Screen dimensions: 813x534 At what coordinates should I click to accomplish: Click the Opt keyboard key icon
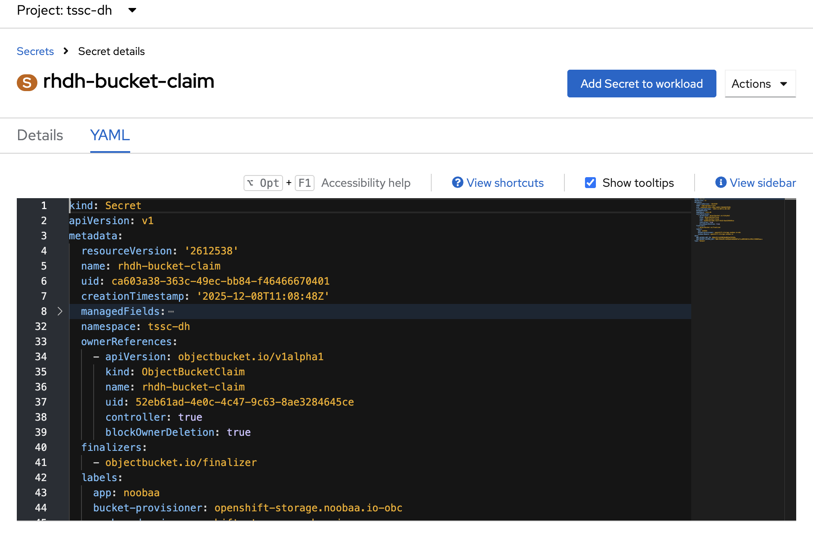[263, 183]
